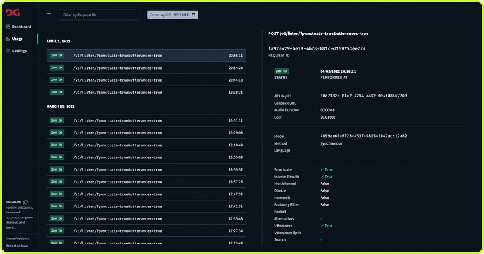The height and width of the screenshot is (254, 484).
Task: Click the Upgrade rocket icon
Action: coord(25,202)
